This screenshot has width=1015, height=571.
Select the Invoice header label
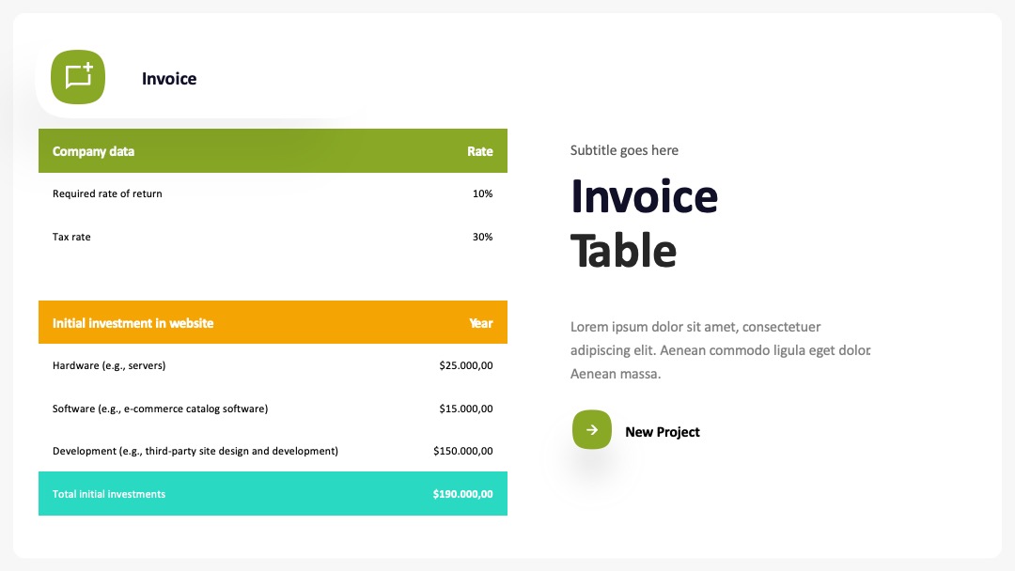[169, 78]
